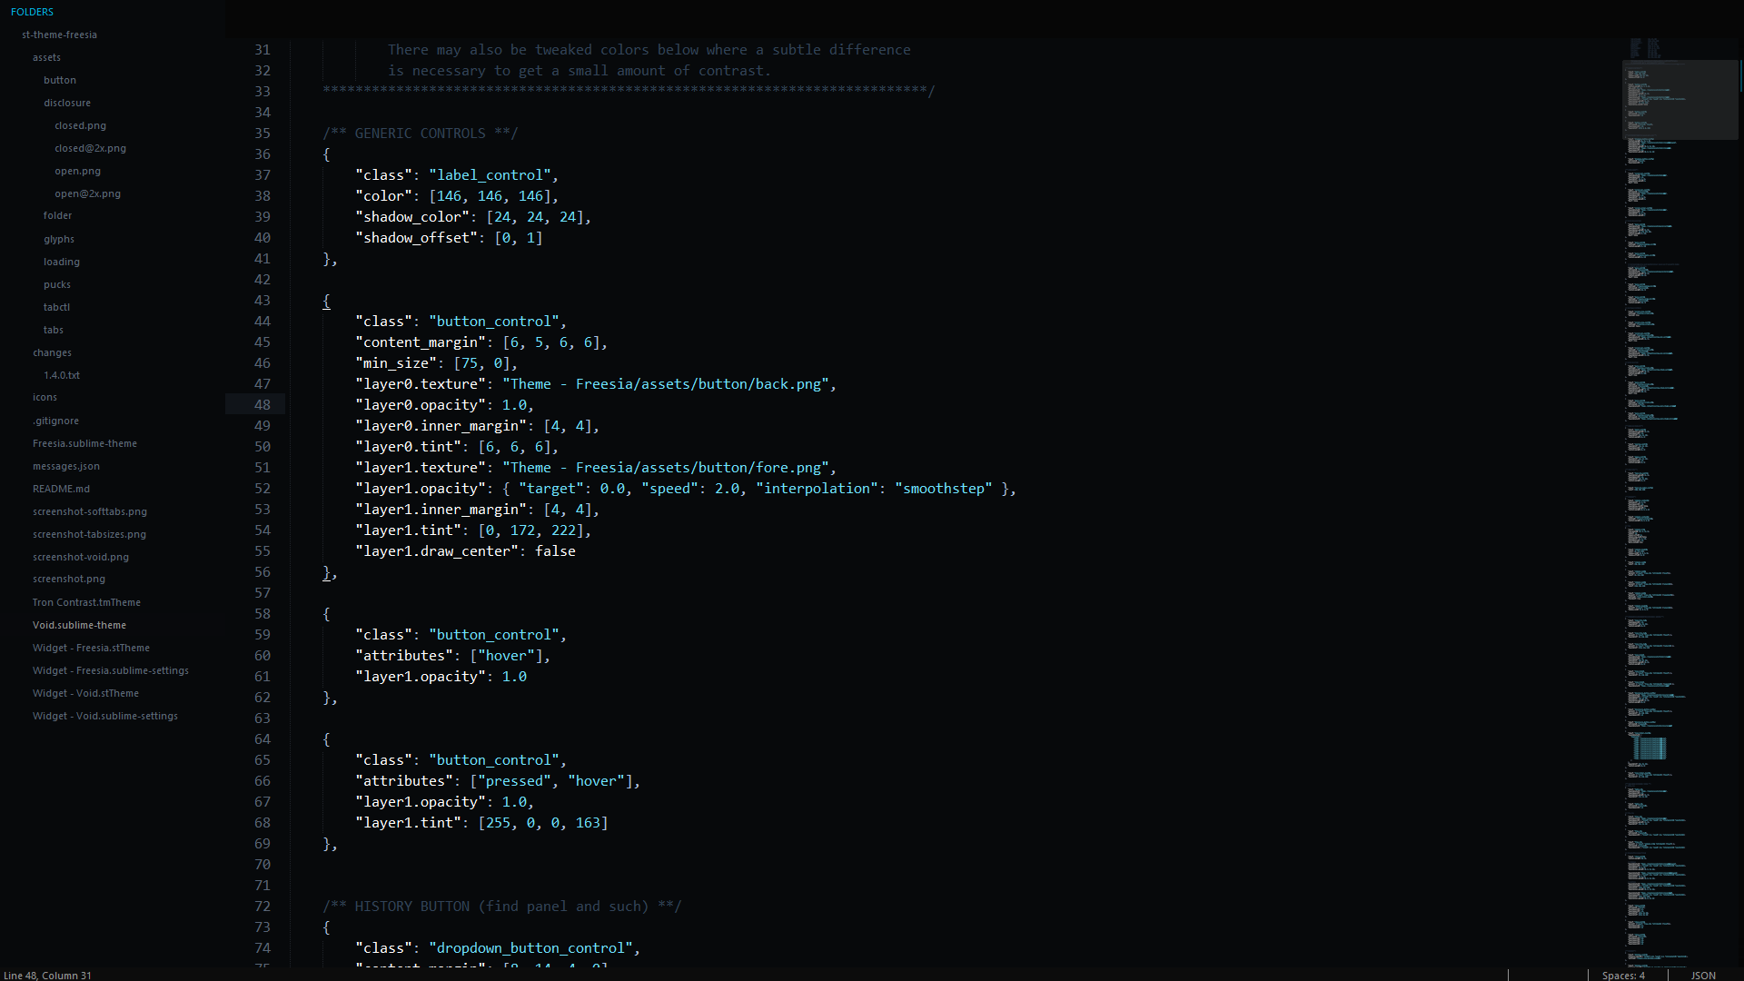
Task: Open screenshot-void.png file
Action: tap(81, 557)
